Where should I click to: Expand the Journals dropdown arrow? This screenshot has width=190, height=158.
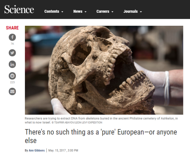point(141,12)
